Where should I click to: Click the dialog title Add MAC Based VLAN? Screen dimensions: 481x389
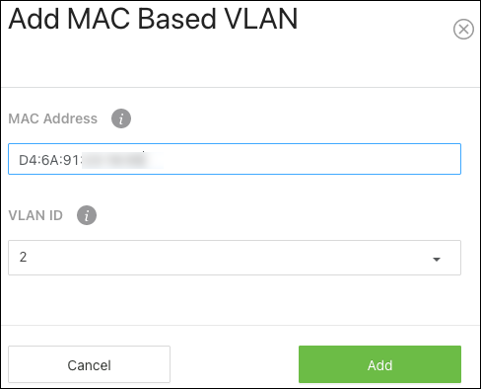click(x=153, y=19)
